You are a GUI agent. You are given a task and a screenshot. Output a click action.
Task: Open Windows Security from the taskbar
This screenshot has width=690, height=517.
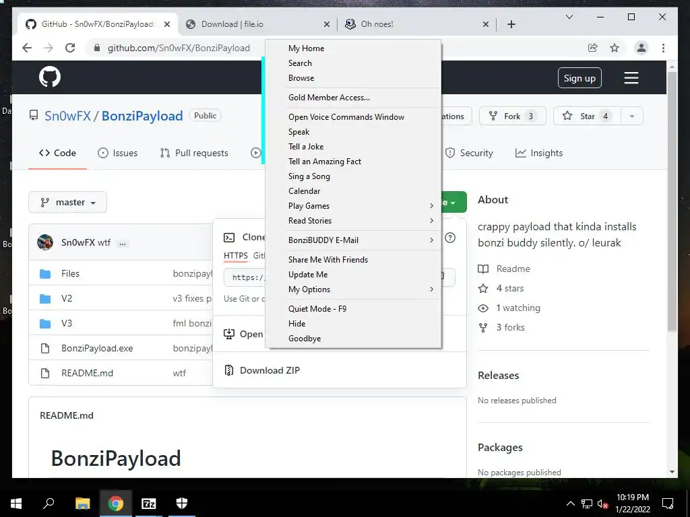tap(182, 504)
